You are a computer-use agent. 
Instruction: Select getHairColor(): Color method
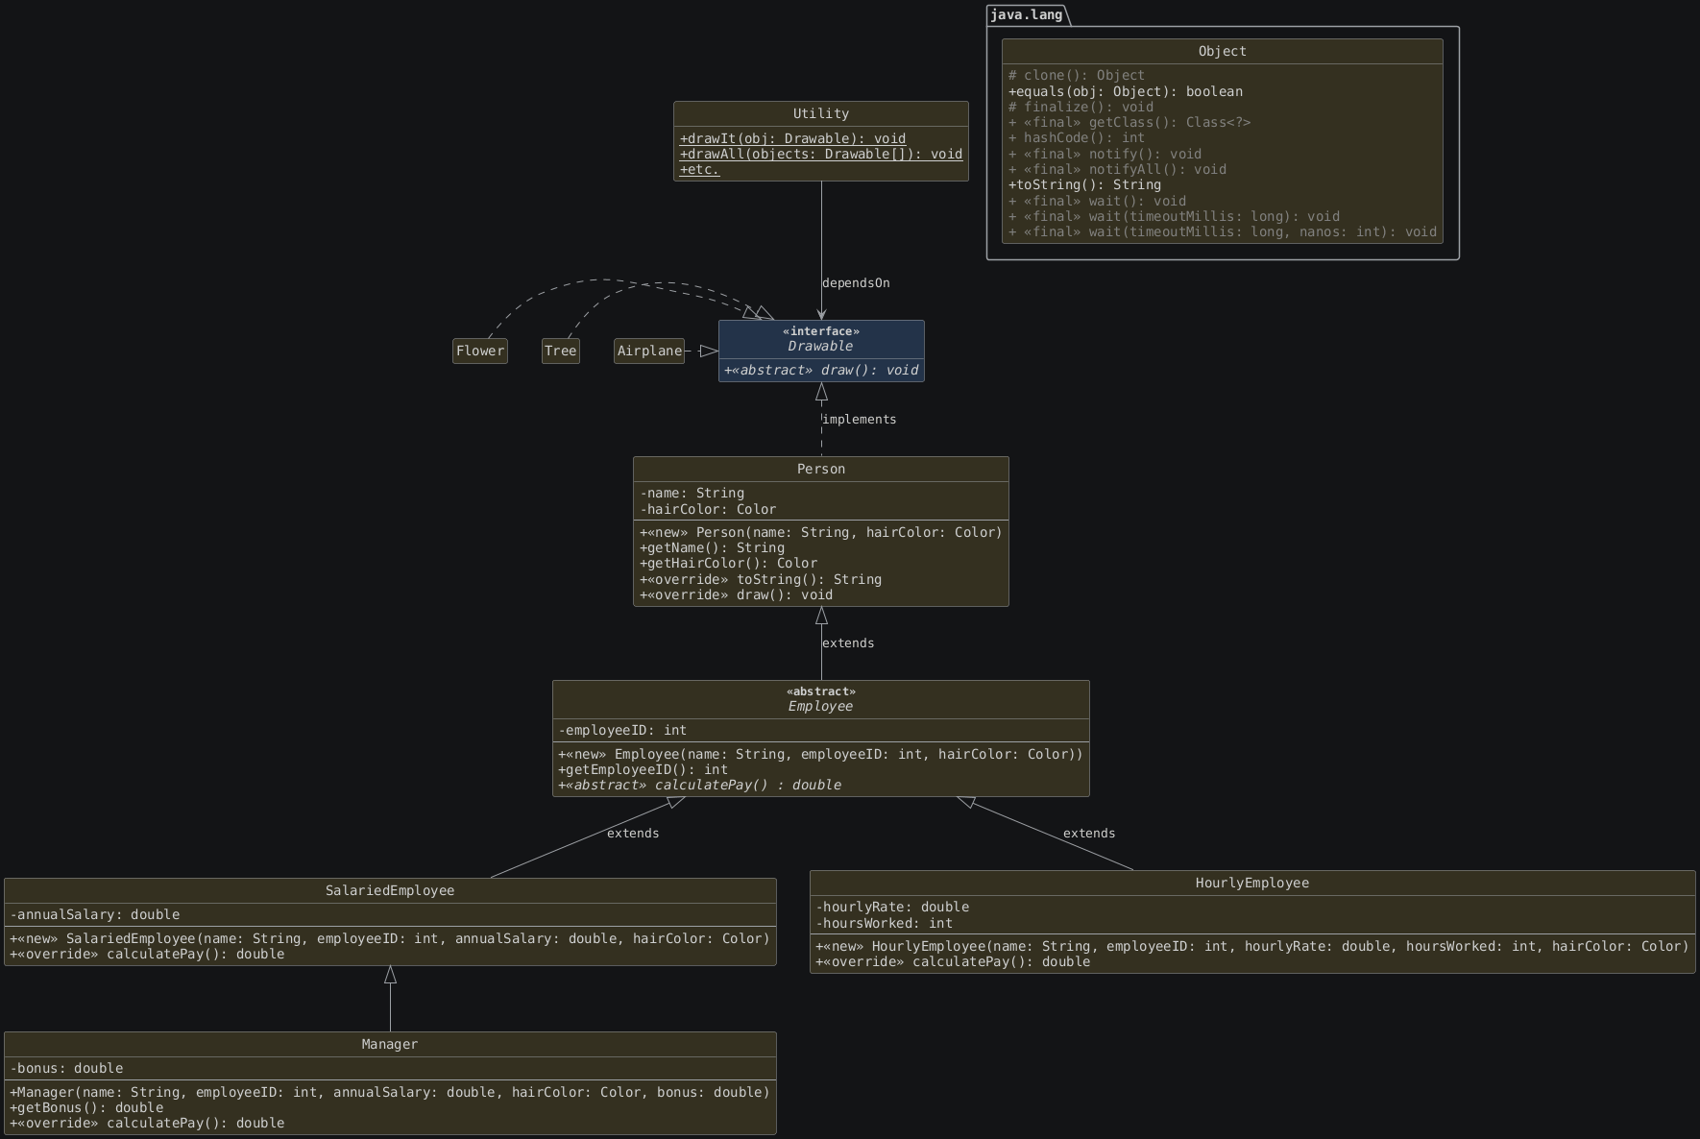pyautogui.click(x=728, y=563)
